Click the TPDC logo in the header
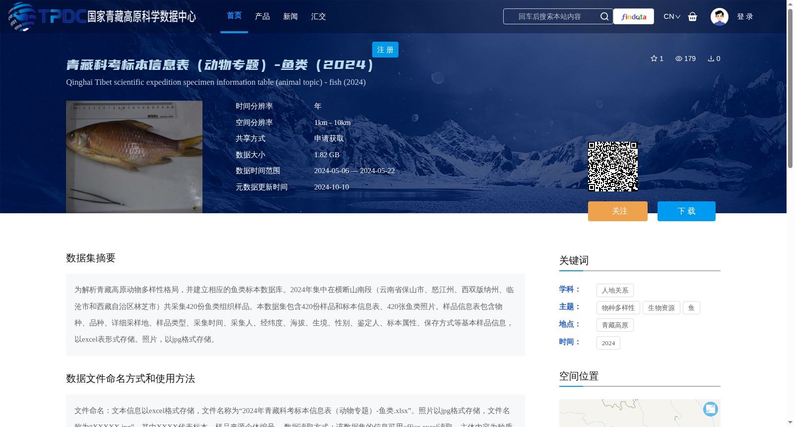 (x=102, y=16)
